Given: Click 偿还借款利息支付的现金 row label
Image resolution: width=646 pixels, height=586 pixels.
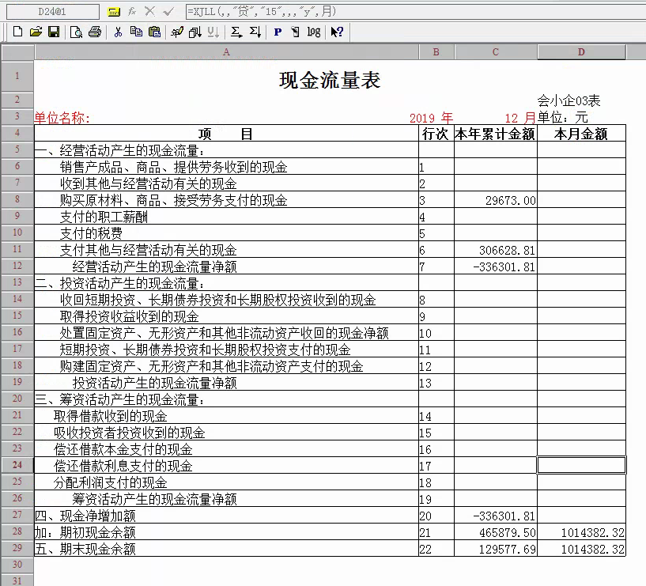Looking at the screenshot, I should click(x=123, y=466).
